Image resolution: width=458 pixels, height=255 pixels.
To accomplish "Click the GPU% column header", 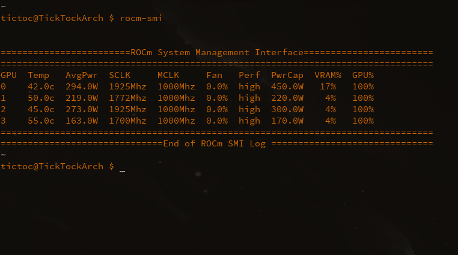I will [363, 75].
